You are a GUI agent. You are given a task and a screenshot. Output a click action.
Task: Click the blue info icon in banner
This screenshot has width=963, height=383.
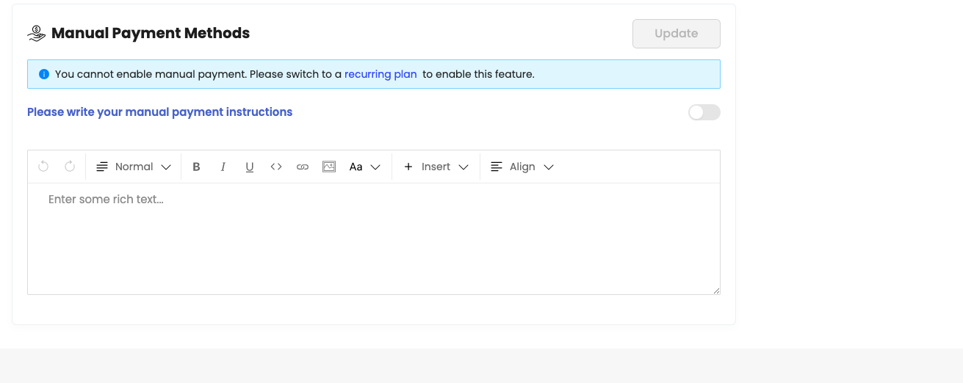click(43, 74)
